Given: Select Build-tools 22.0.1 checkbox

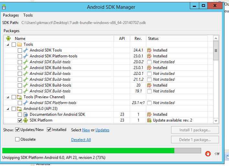Looking at the screenshot, I should 20,74.
